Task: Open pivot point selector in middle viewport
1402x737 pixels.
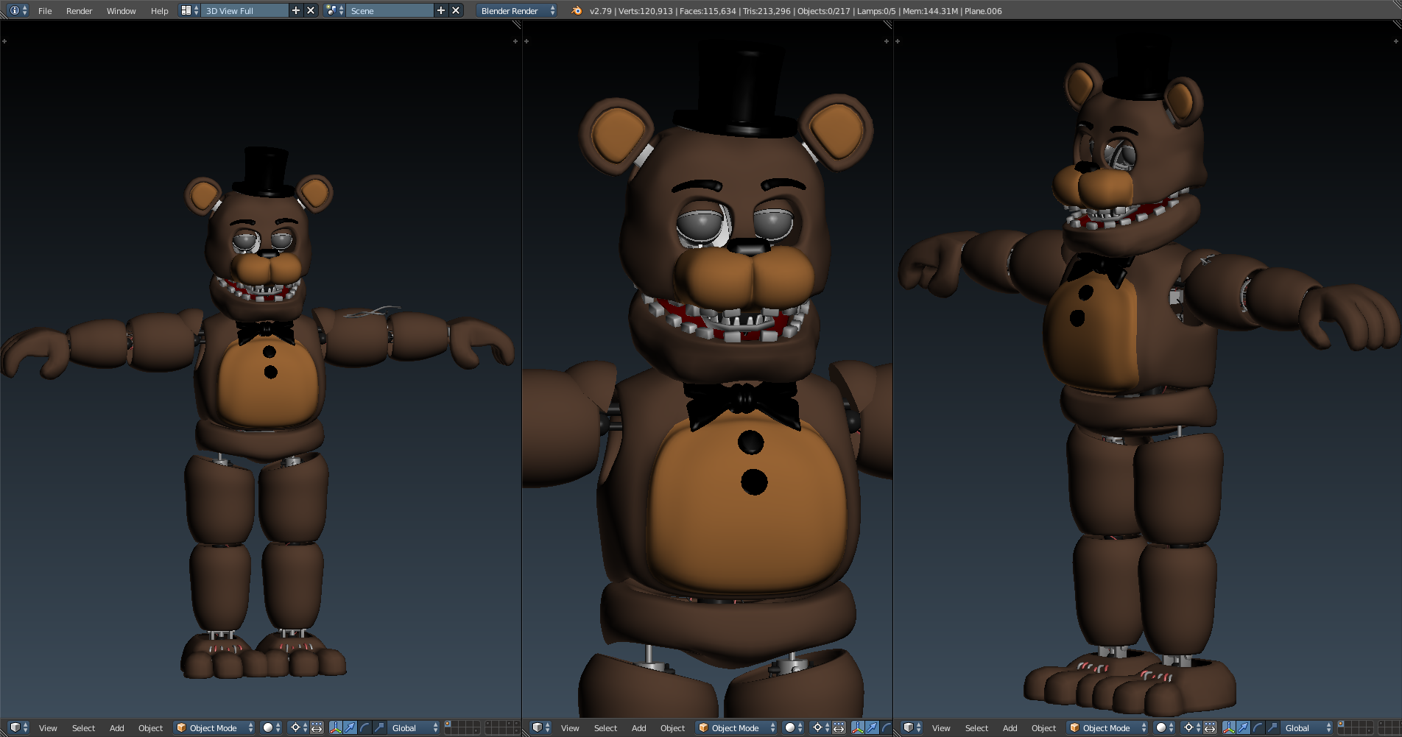Action: (x=820, y=727)
